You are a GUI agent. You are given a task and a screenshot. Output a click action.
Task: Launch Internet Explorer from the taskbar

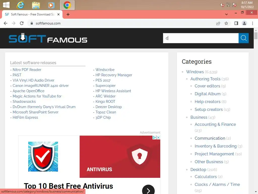(20, 5)
